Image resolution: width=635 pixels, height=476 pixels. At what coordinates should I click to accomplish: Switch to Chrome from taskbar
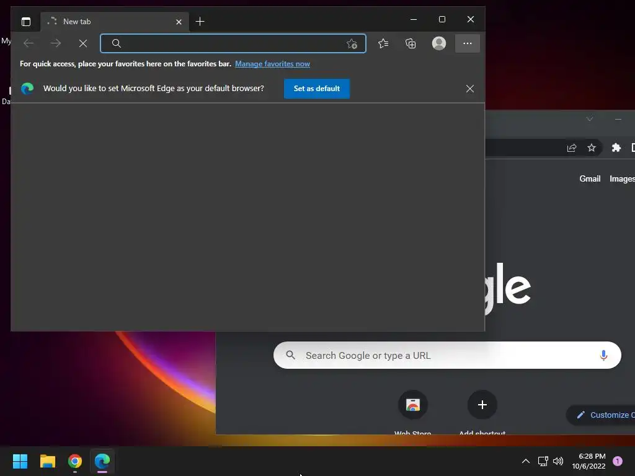(x=75, y=461)
